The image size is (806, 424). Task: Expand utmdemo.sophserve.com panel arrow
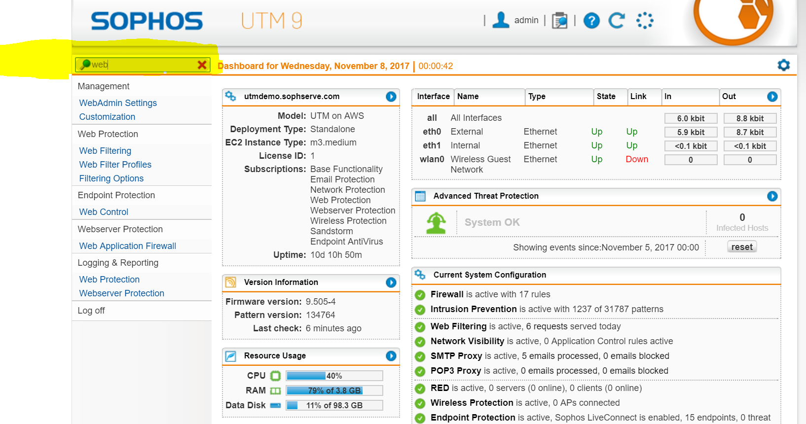391,97
